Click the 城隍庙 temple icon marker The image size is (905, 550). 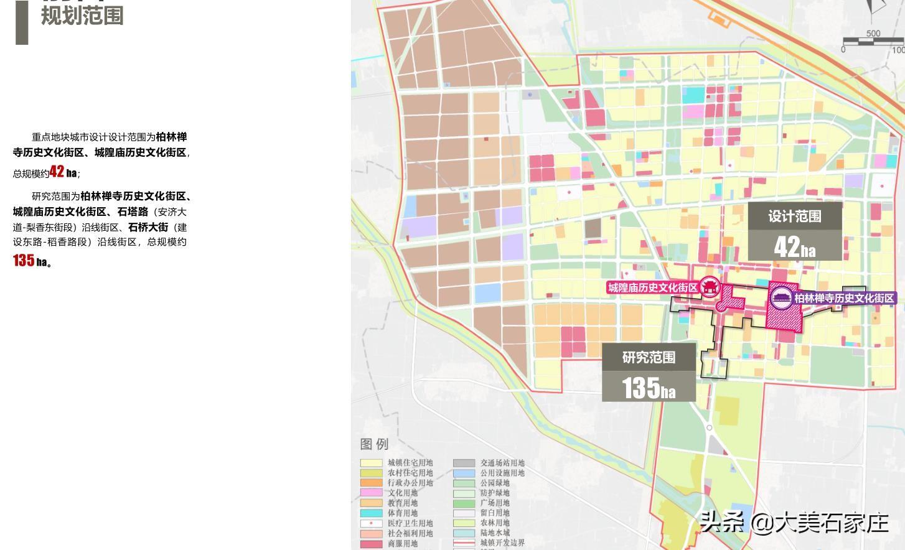710,287
